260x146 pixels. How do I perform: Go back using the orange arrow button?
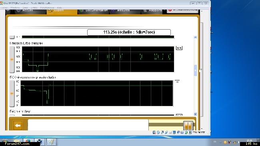click(x=18, y=126)
